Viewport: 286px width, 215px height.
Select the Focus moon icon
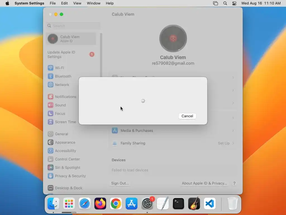51,113
